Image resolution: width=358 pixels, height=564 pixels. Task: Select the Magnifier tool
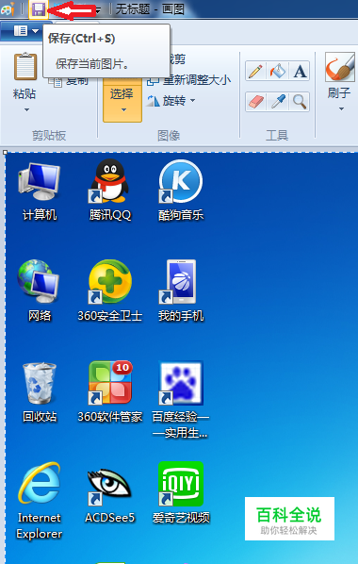tap(300, 102)
